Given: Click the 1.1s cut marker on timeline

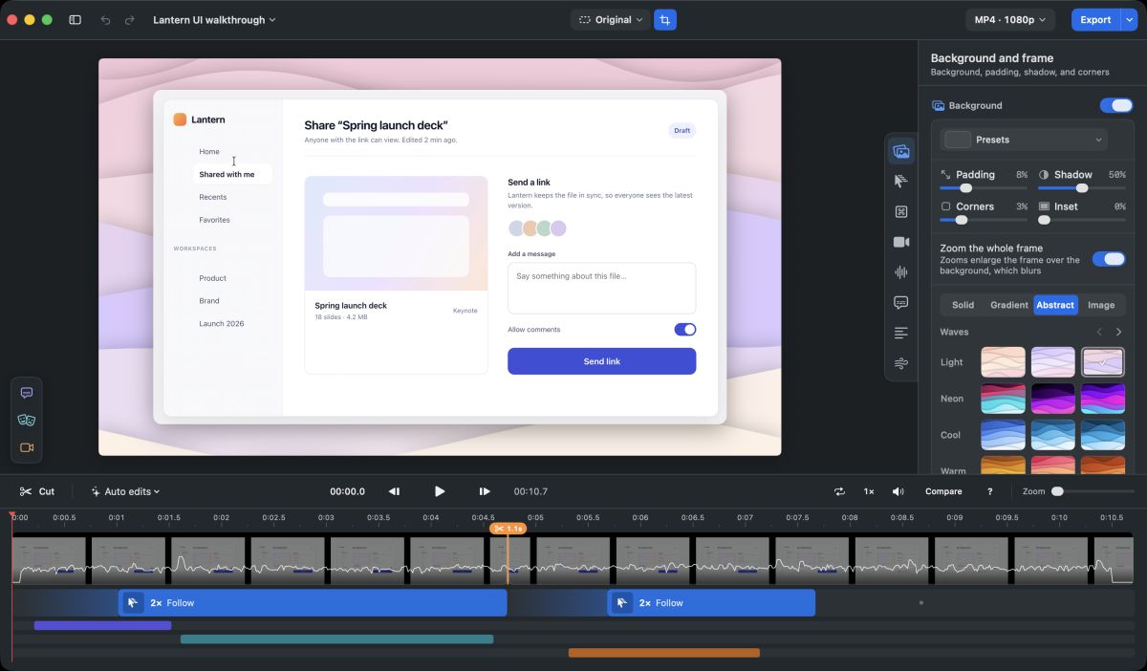Looking at the screenshot, I should coord(508,529).
